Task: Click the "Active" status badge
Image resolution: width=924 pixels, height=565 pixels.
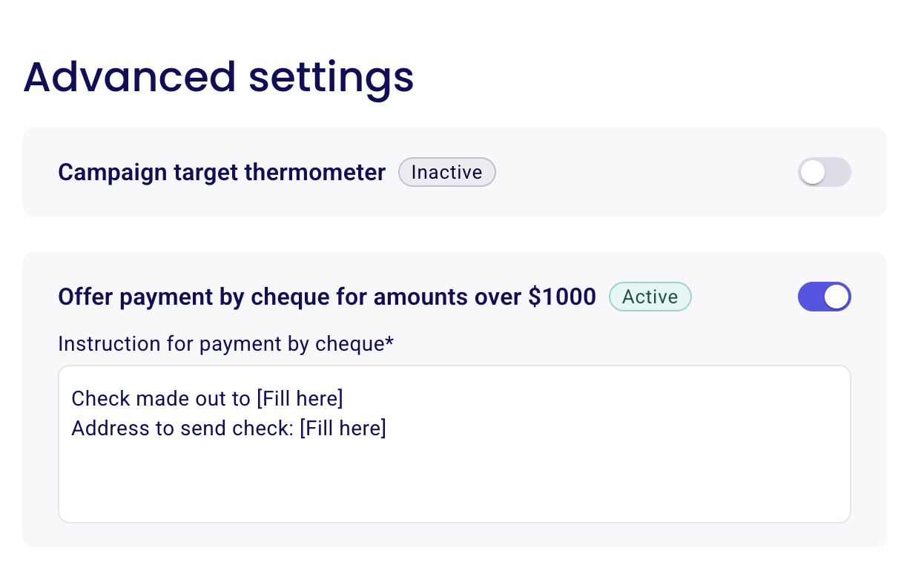Action: click(x=650, y=297)
